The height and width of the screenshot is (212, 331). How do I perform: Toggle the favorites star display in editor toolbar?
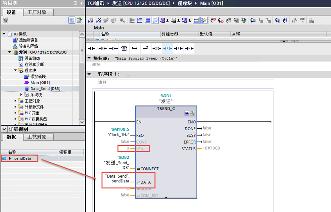coord(204,21)
